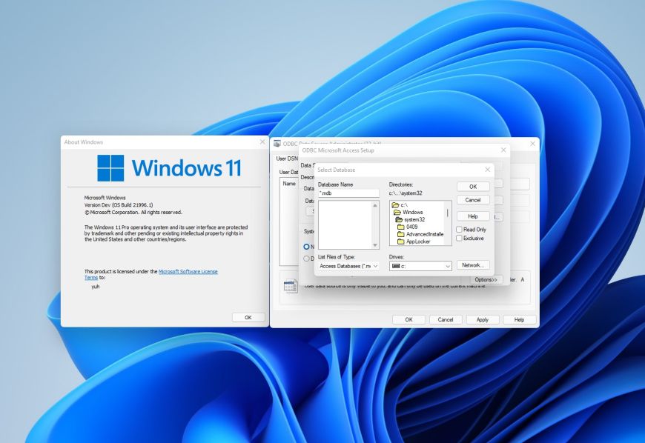Viewport: 645px width, 443px height.
Task: Click Help in ODBC Data Source Administrator
Action: coord(519,319)
